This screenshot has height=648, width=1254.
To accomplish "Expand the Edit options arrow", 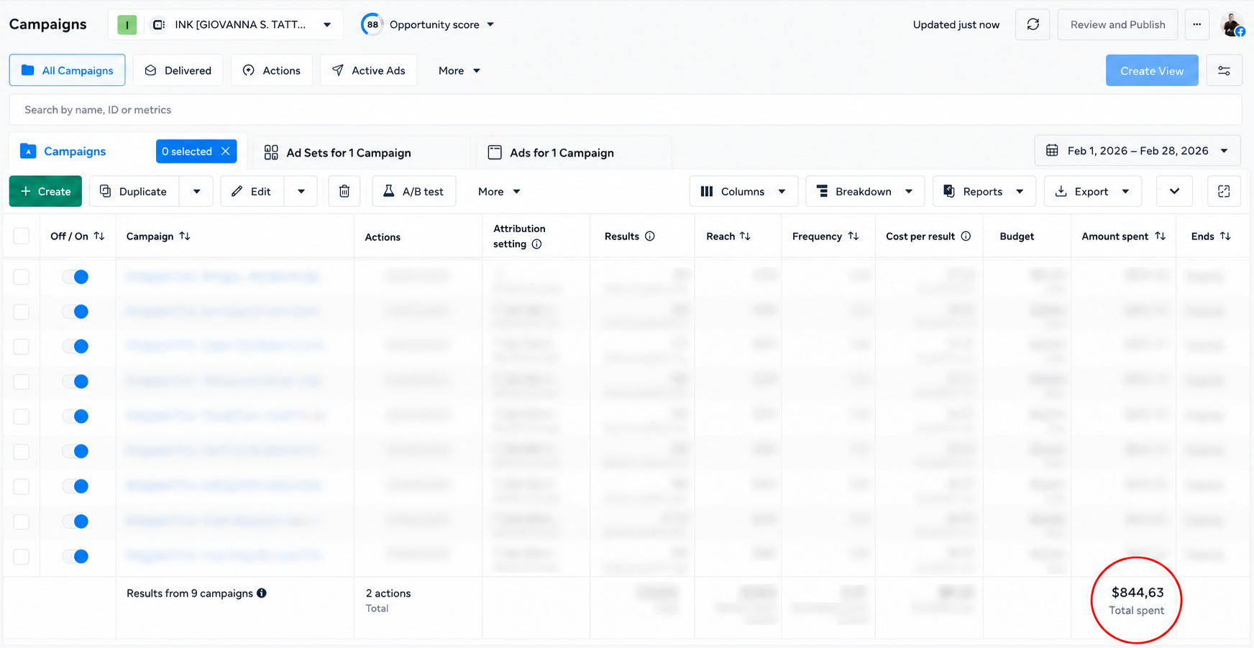I will [301, 191].
